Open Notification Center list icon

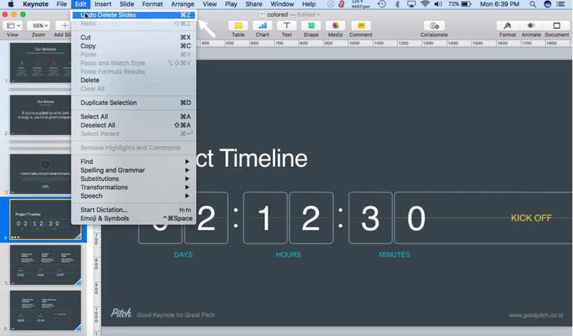click(560, 4)
